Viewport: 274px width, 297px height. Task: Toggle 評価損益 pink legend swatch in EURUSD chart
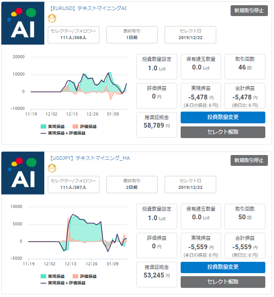[76, 126]
